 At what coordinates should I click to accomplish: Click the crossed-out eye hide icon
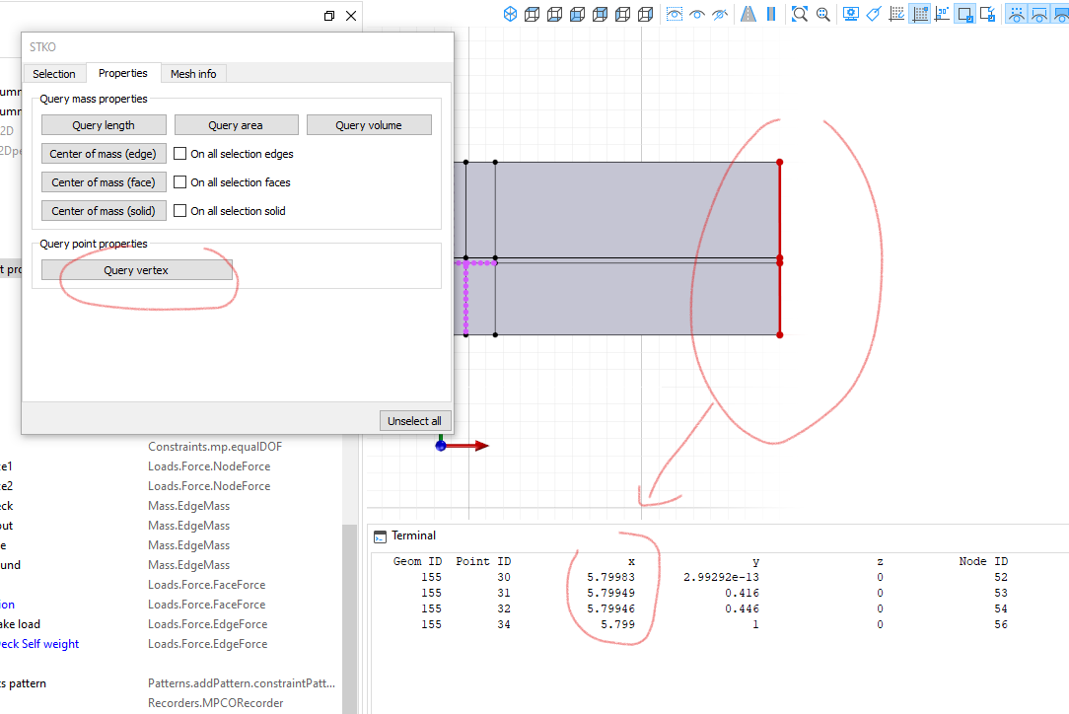pyautogui.click(x=720, y=14)
